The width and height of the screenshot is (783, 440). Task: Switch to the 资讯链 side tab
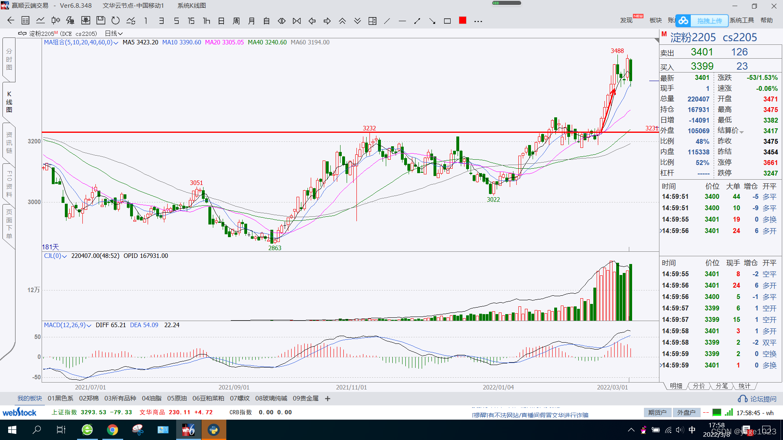pyautogui.click(x=9, y=143)
